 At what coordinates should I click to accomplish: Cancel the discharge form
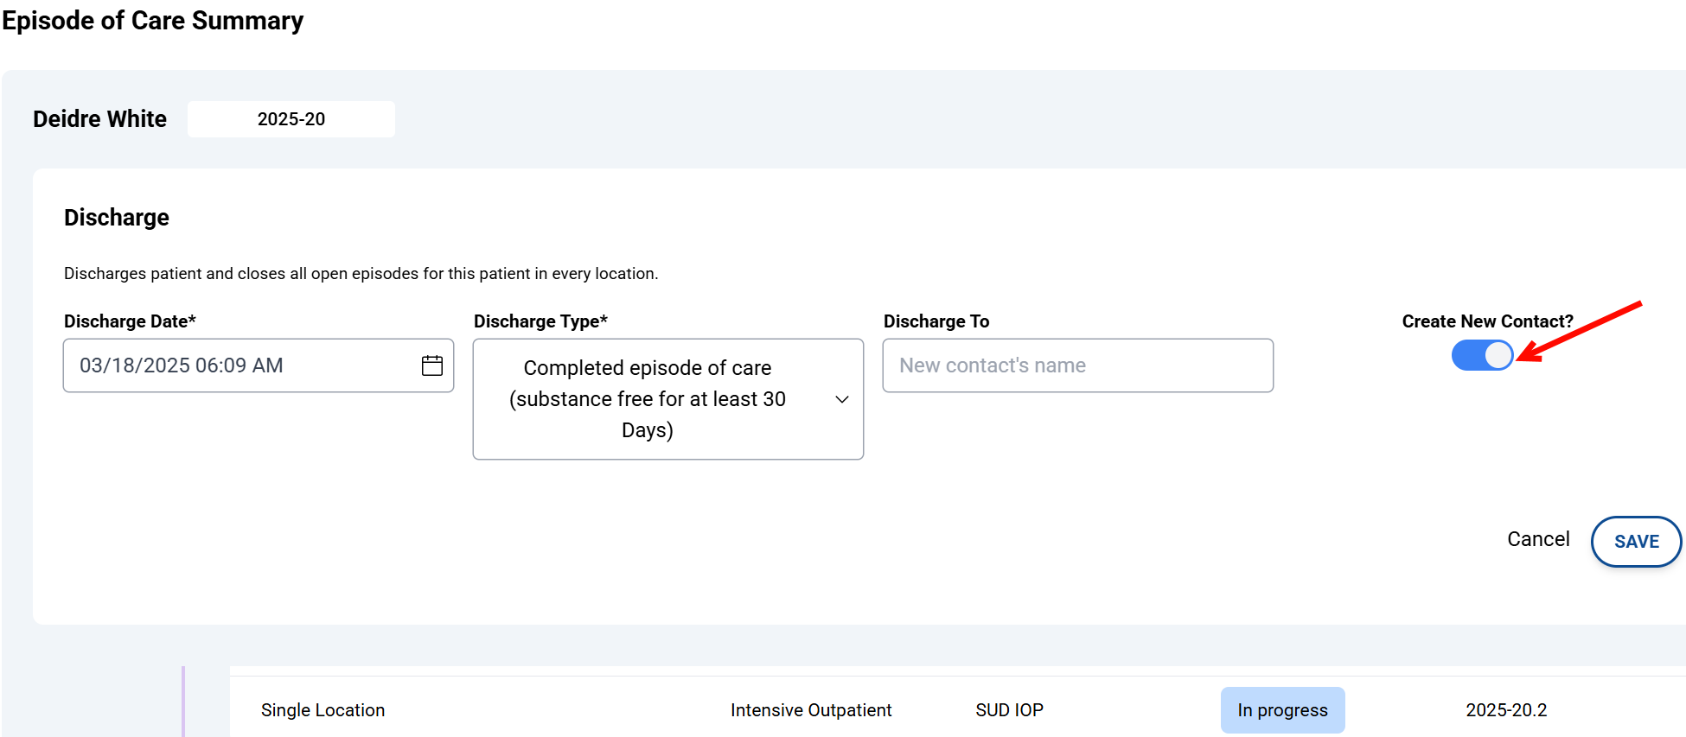(1538, 539)
